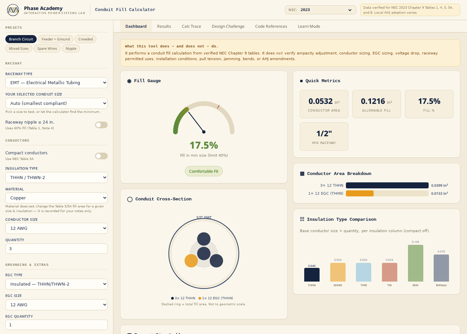The image size is (467, 334).
Task: Click the fill gauge arc
Action: coord(204,118)
